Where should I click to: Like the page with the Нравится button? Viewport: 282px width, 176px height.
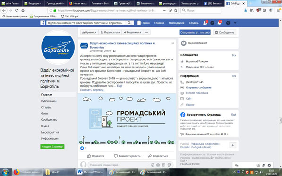click(89, 33)
